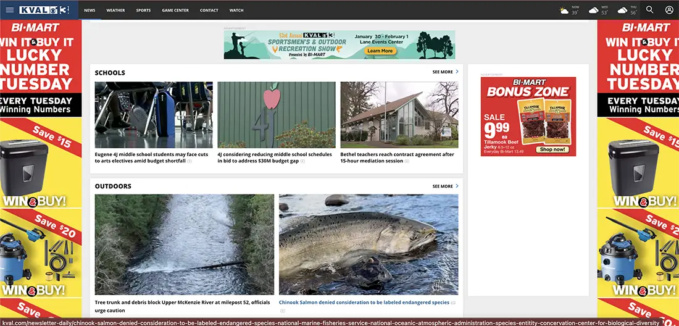The image size is (679, 326).
Task: Click the Schools section heading
Action: 110,73
